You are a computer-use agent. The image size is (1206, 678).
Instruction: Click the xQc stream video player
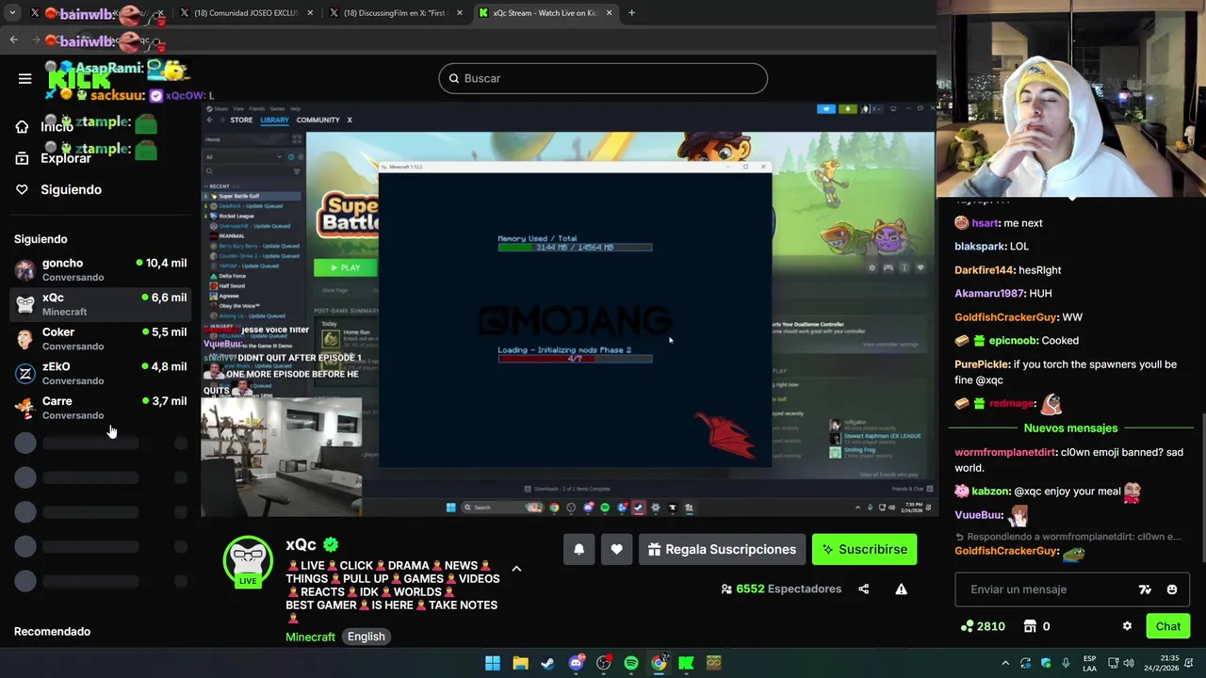[568, 310]
